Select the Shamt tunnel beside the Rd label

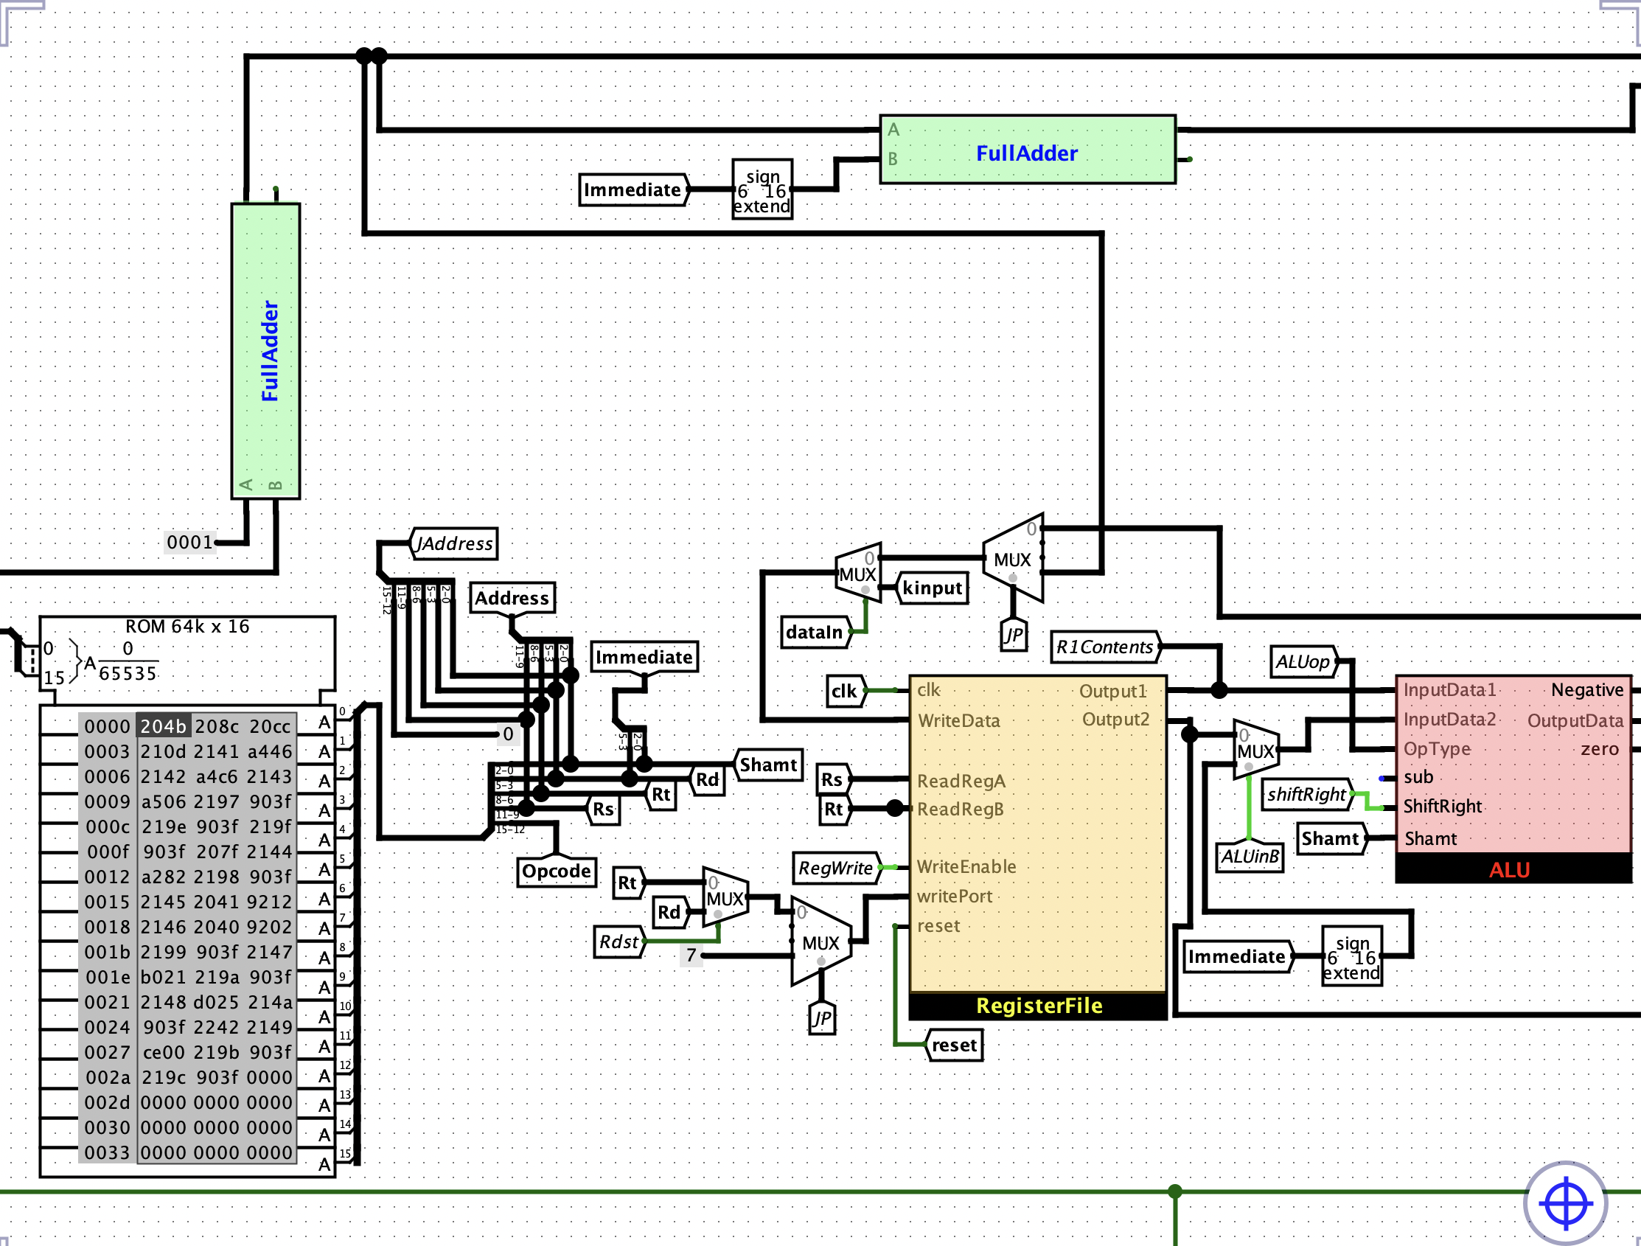769,765
